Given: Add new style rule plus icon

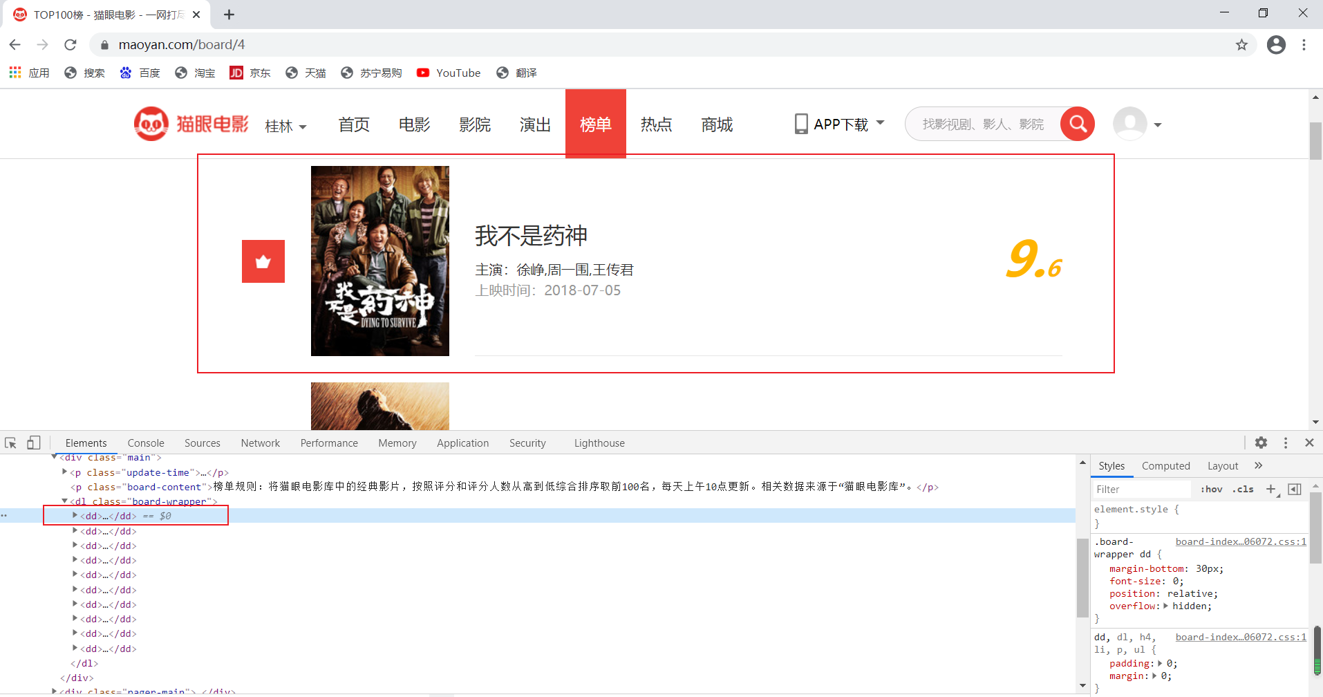Looking at the screenshot, I should [1270, 489].
